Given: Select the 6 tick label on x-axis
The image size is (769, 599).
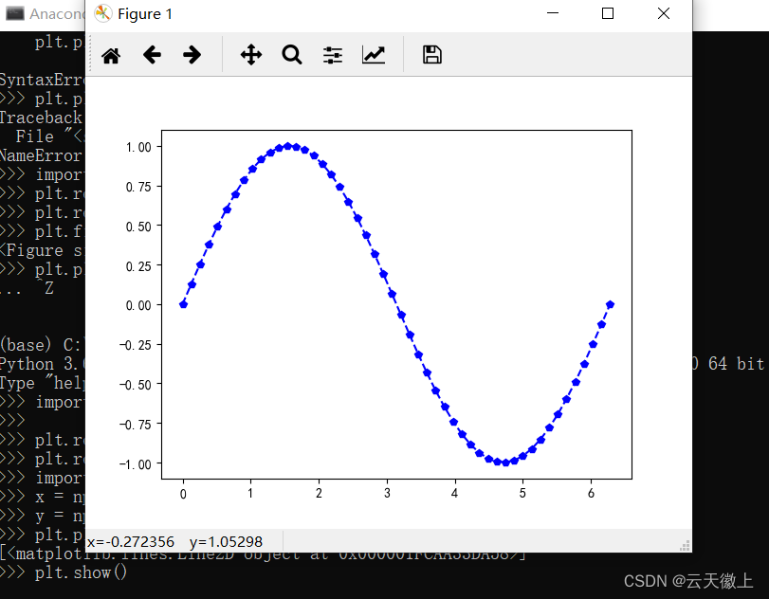Looking at the screenshot, I should [591, 494].
